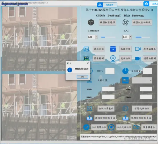Image resolution: width=158 pixels, height=144 pixels.
Task: Click the lower detection result image preview
Action: 39,107
